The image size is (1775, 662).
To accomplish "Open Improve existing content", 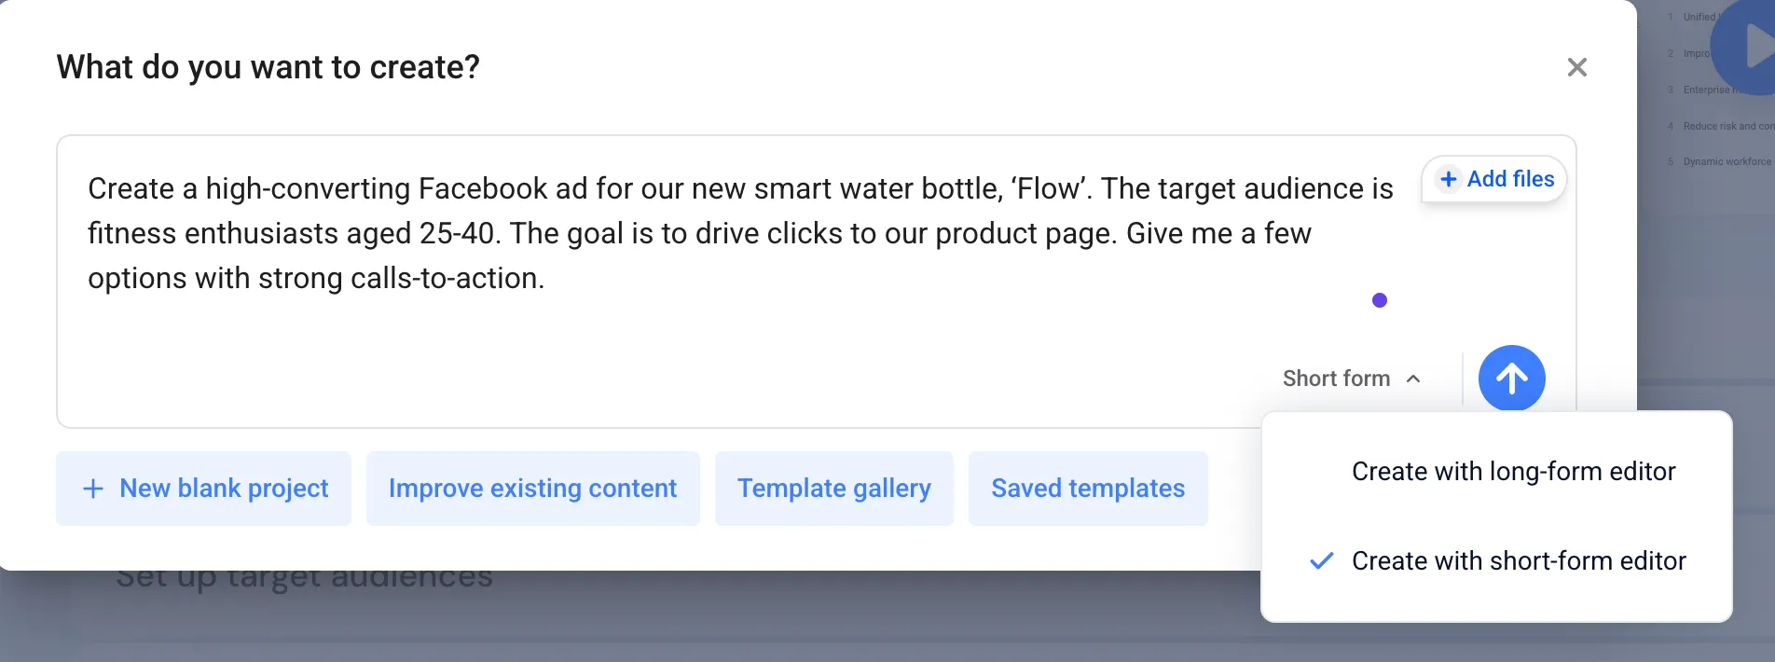I will click(x=532, y=489).
